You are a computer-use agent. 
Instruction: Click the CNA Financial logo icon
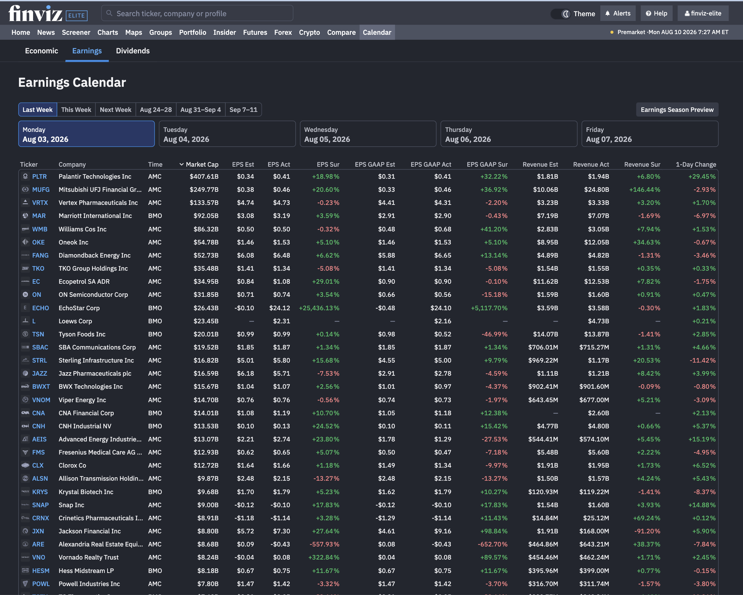pos(25,413)
